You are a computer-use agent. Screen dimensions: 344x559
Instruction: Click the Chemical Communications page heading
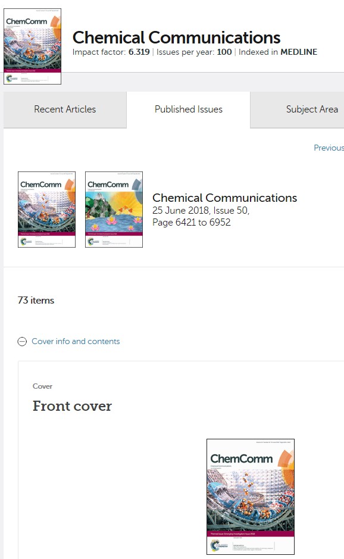(177, 37)
